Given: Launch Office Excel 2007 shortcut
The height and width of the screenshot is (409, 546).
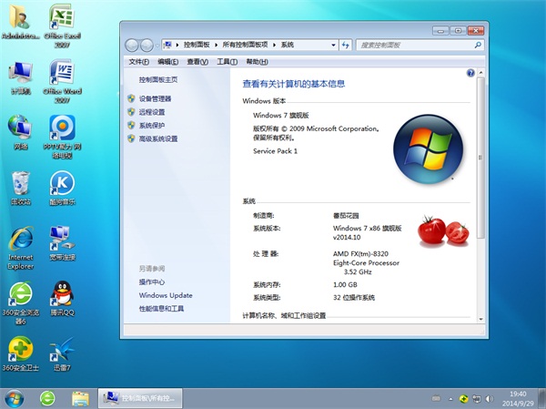Looking at the screenshot, I should point(62,26).
